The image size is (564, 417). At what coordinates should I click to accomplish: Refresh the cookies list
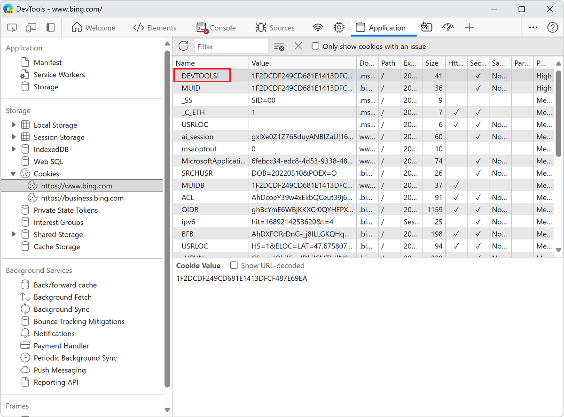click(183, 46)
